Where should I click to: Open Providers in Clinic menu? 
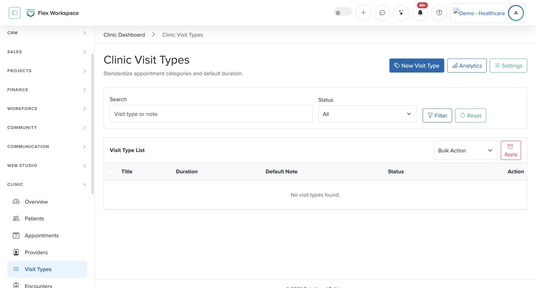point(47,252)
